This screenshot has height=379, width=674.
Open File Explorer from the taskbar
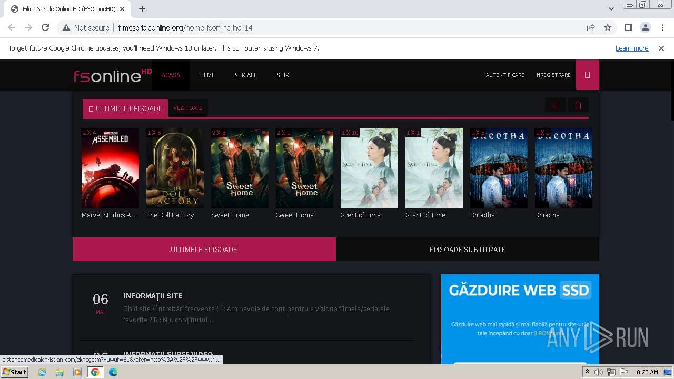(60, 372)
